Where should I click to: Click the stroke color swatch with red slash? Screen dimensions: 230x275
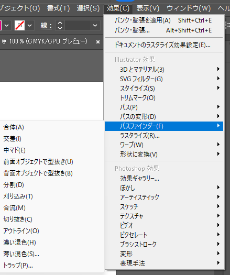pyautogui.click(x=19, y=26)
